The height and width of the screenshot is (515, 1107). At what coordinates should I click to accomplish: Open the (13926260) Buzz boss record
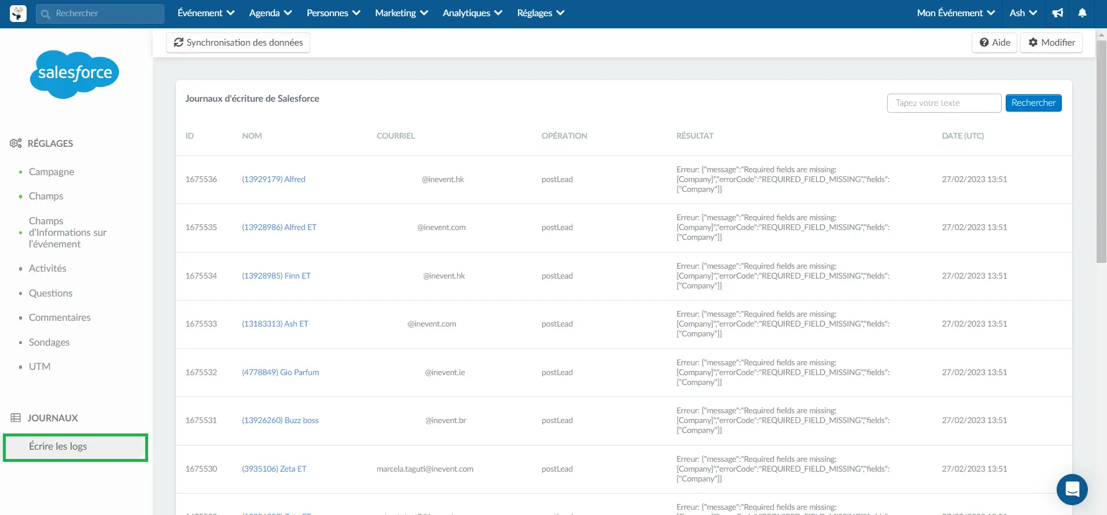(280, 420)
